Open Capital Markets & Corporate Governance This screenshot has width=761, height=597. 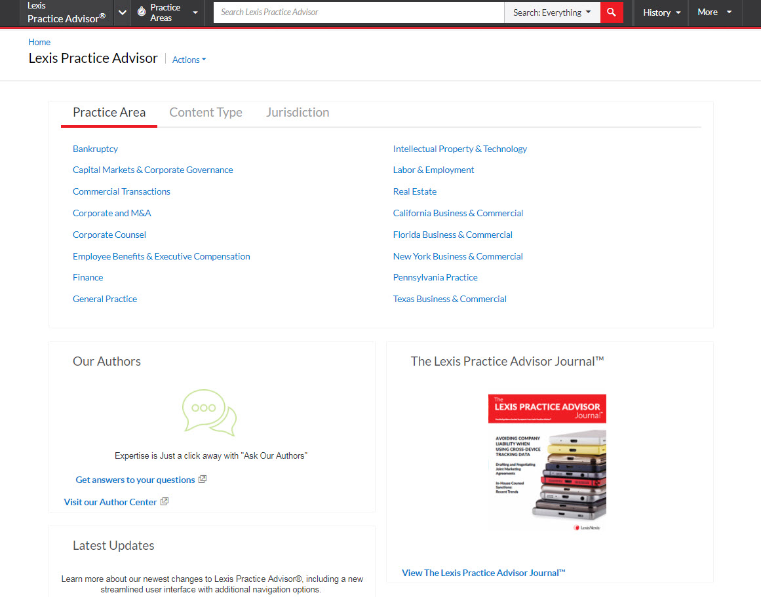coord(153,170)
